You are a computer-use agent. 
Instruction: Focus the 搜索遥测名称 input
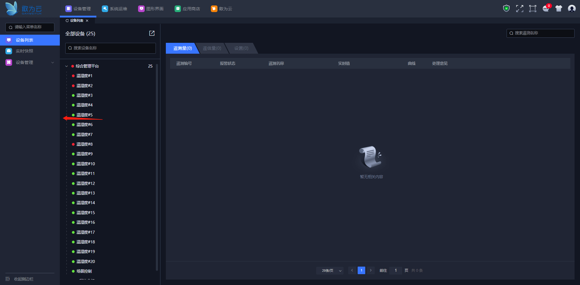click(540, 33)
